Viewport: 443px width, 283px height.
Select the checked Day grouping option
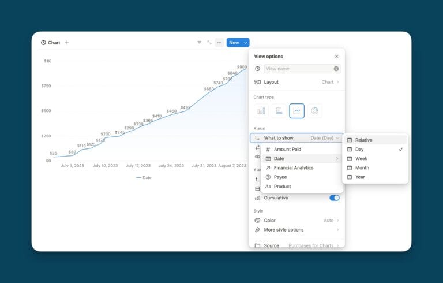[375, 149]
